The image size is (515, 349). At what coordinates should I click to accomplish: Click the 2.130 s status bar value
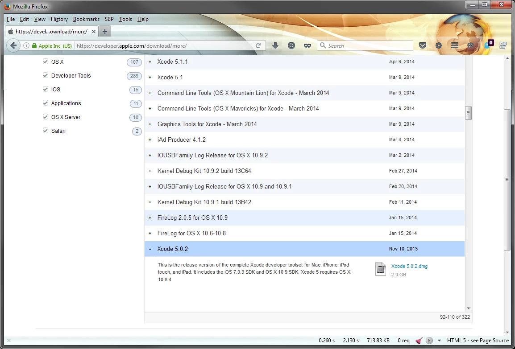click(351, 341)
